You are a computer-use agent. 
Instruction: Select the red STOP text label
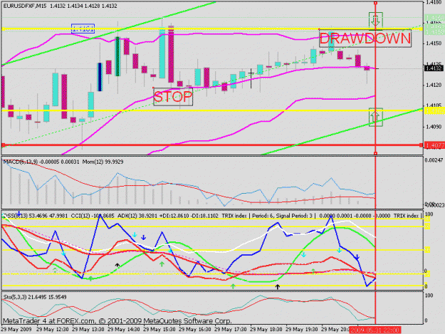[x=173, y=97]
